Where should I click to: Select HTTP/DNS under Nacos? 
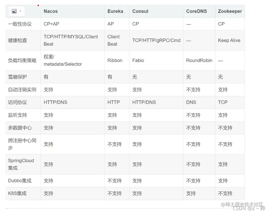click(55, 102)
